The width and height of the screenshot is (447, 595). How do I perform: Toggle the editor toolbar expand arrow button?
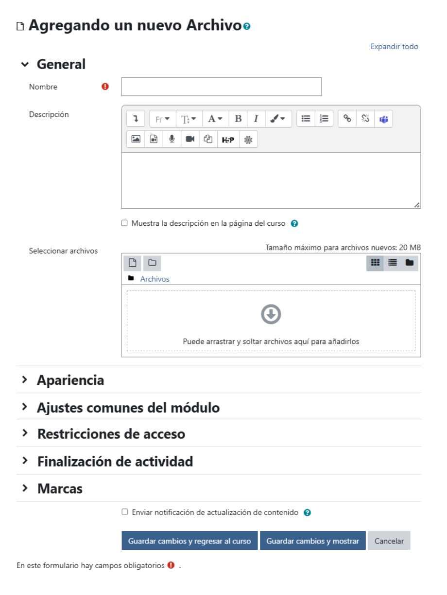point(136,119)
